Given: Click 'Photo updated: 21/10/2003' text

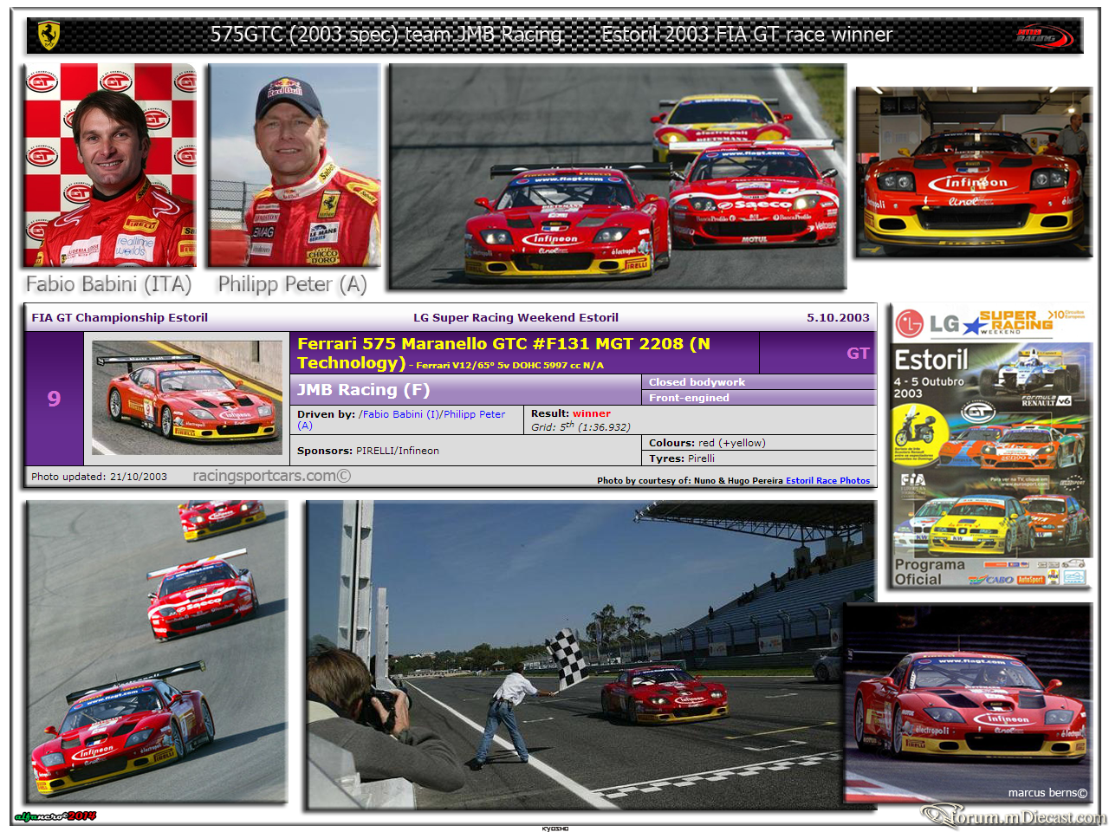Looking at the screenshot, I should (99, 477).
